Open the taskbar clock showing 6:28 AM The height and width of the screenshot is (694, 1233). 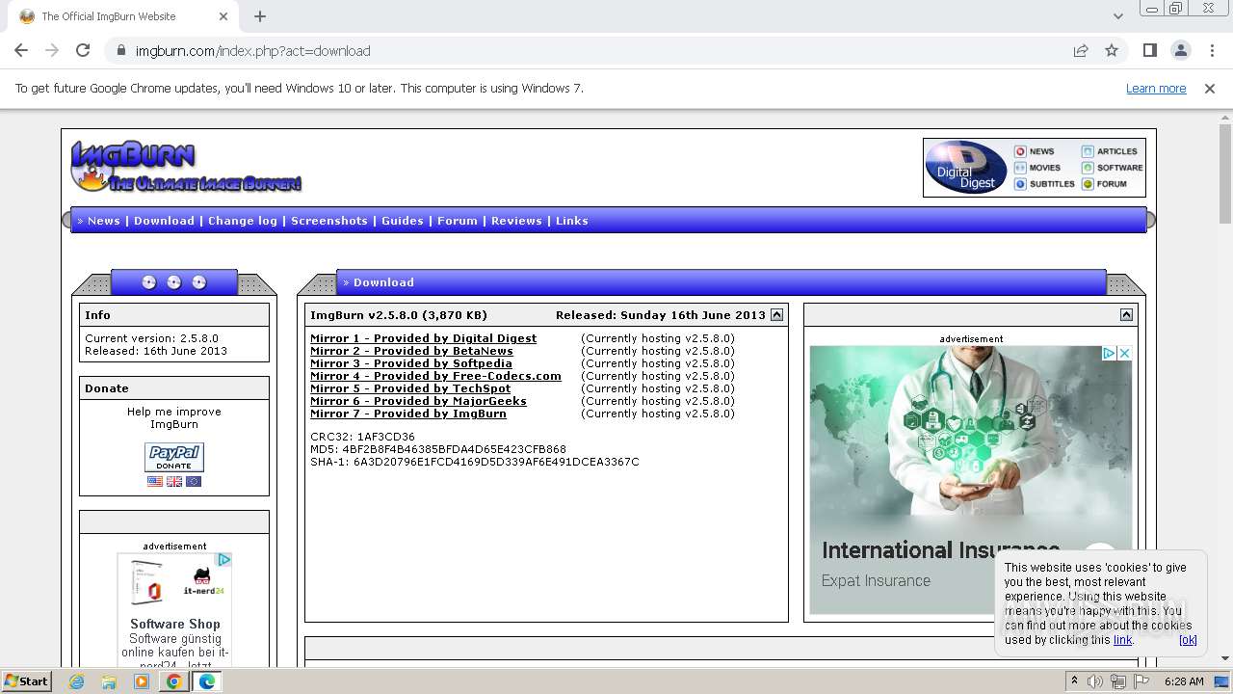coord(1184,681)
